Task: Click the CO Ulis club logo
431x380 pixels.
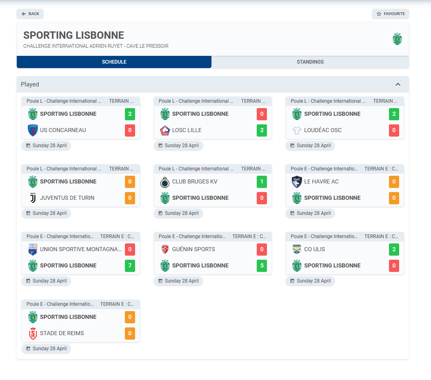Action: (x=297, y=249)
